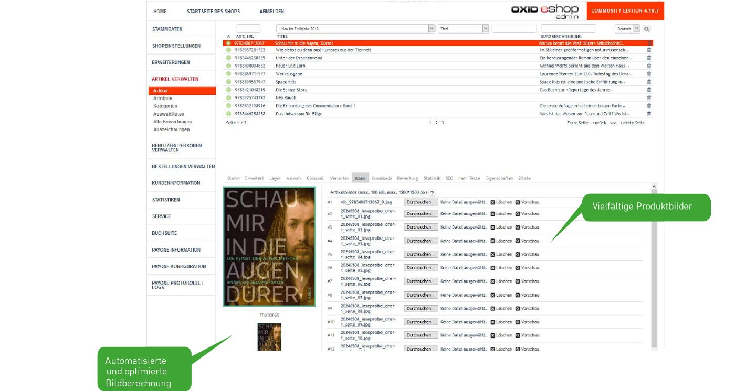The height and width of the screenshot is (391, 735).
Task: Click the small thumbnail cover image
Action: pyautogui.click(x=269, y=337)
